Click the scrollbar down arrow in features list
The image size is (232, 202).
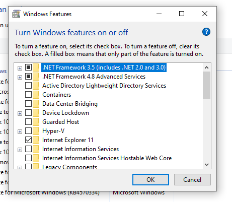(x=206, y=165)
